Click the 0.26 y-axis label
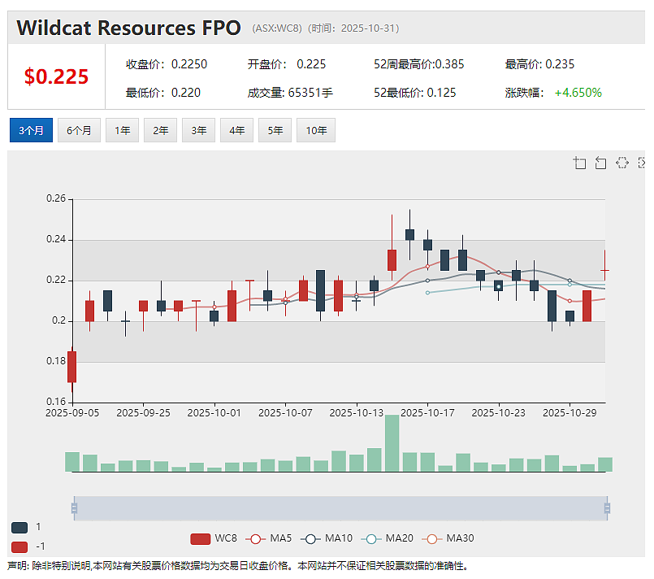This screenshot has width=654, height=579. (x=56, y=198)
